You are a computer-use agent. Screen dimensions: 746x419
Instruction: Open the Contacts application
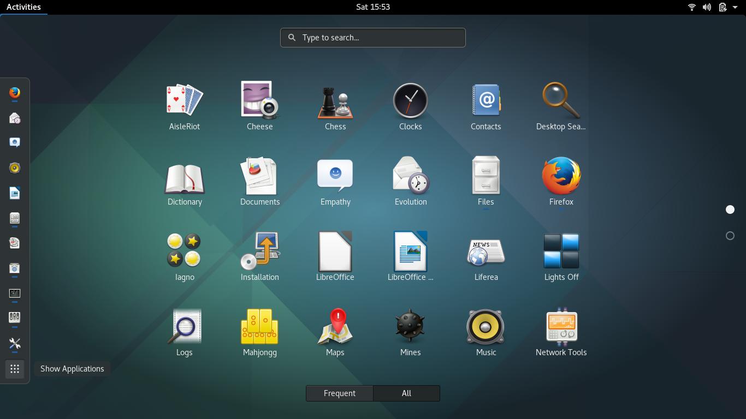click(x=486, y=105)
